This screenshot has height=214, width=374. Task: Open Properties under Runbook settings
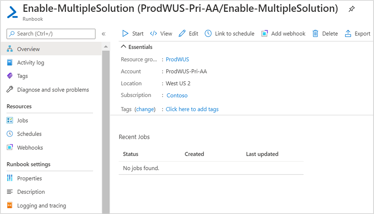[29, 178]
